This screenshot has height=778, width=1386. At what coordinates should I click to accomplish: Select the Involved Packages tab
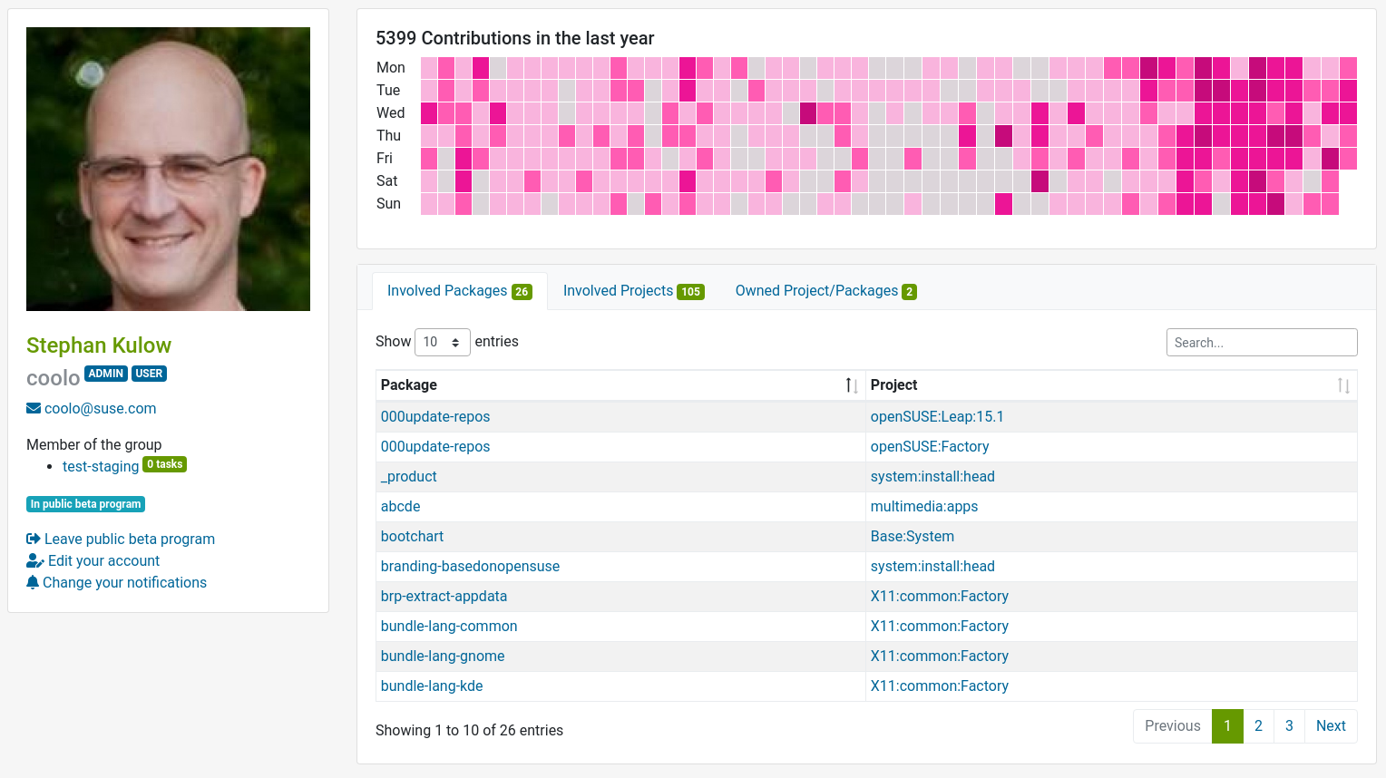tap(459, 291)
